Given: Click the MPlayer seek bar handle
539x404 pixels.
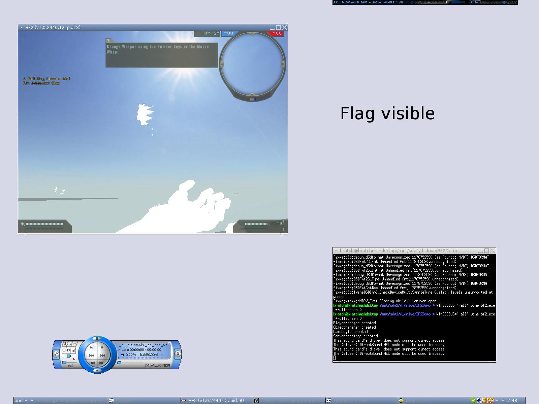Looking at the screenshot, I should 119,363.
